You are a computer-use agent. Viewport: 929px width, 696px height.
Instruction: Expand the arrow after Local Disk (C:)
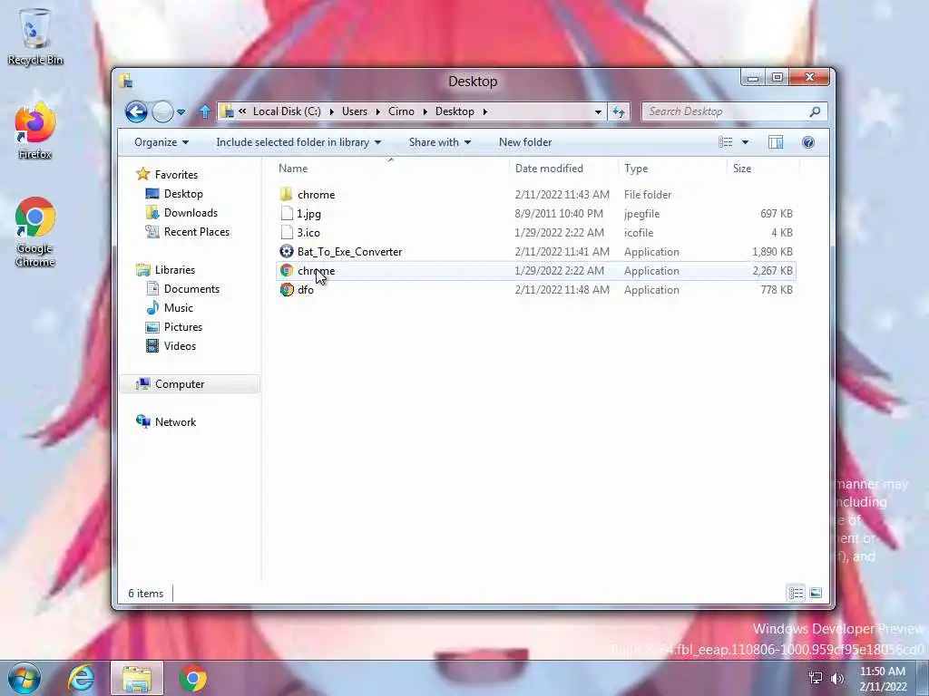pos(331,111)
